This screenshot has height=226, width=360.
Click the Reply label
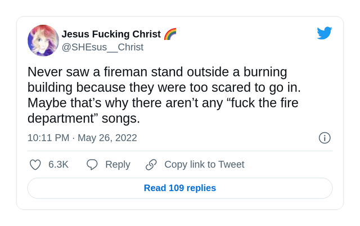(118, 165)
